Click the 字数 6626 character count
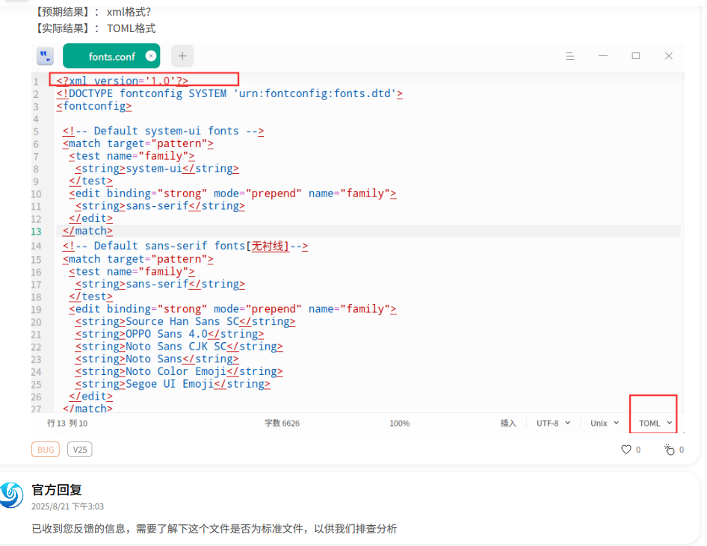707x546 pixels. click(x=282, y=423)
